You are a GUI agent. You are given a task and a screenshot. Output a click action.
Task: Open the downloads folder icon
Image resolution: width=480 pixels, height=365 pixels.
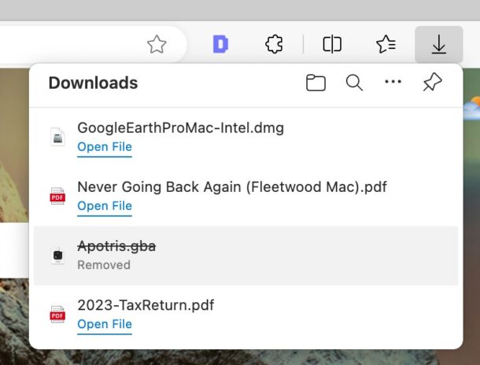coord(316,83)
